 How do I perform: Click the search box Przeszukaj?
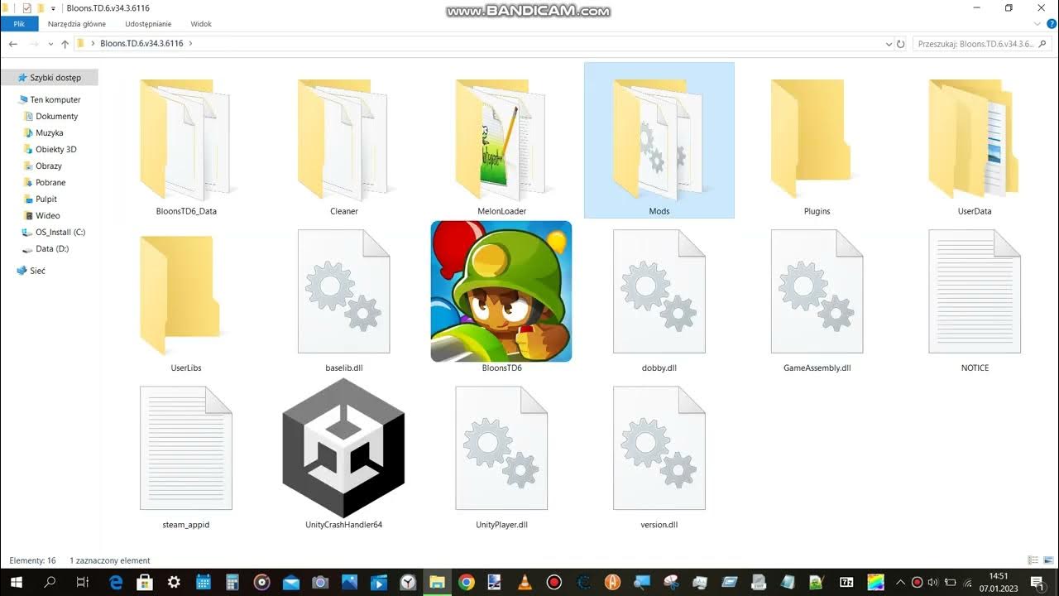981,44
